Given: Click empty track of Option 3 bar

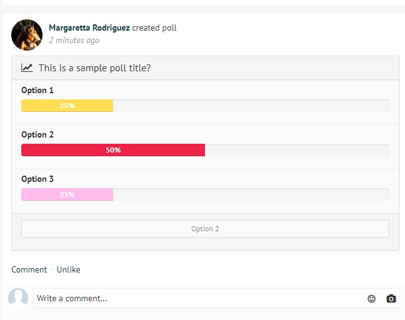Looking at the screenshot, I should click(x=251, y=194).
